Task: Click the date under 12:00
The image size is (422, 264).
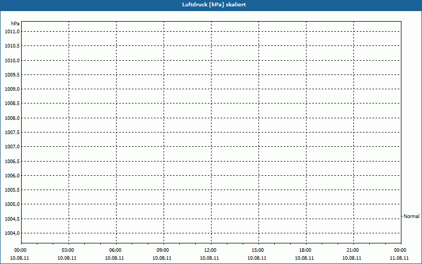Action: [x=209, y=258]
